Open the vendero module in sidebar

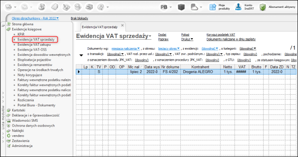(18, 136)
